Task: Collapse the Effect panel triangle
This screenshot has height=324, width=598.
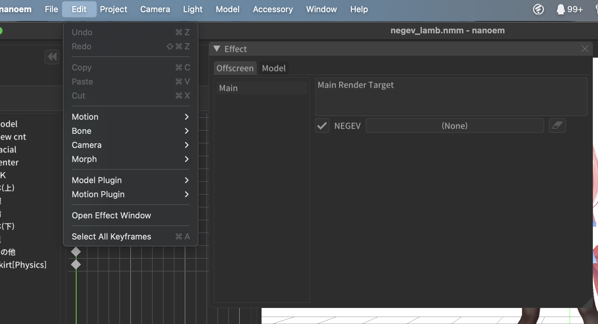Action: 217,49
